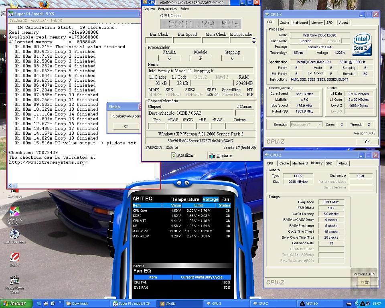Click the Checksum 7CD724D9 line
Viewport: 385px width, 308px height.
click(33, 152)
